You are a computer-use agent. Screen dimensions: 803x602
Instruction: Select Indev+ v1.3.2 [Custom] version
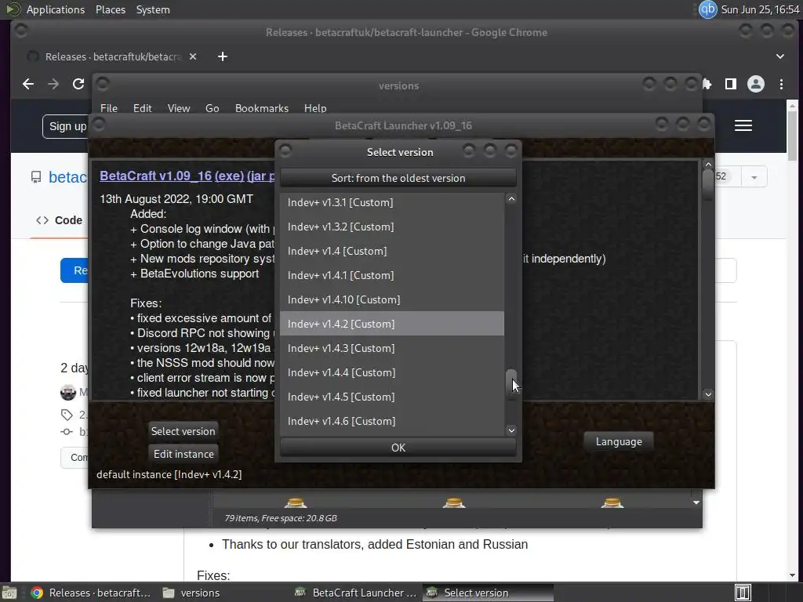[x=392, y=227]
